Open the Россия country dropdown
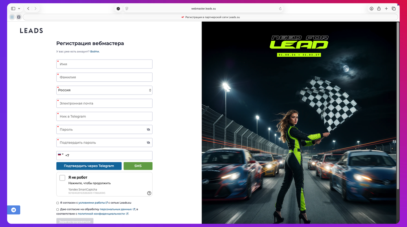Screen dimensions: 407x227 104,90
